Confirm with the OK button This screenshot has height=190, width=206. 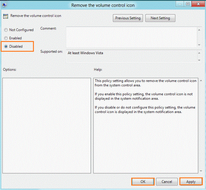(x=143, y=181)
